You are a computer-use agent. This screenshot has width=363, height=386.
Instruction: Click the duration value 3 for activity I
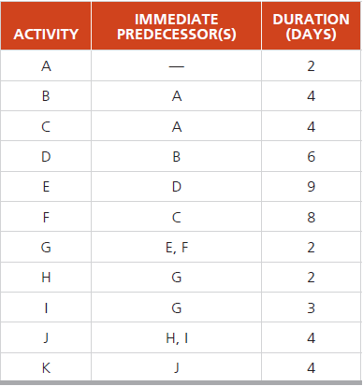pyautogui.click(x=311, y=308)
